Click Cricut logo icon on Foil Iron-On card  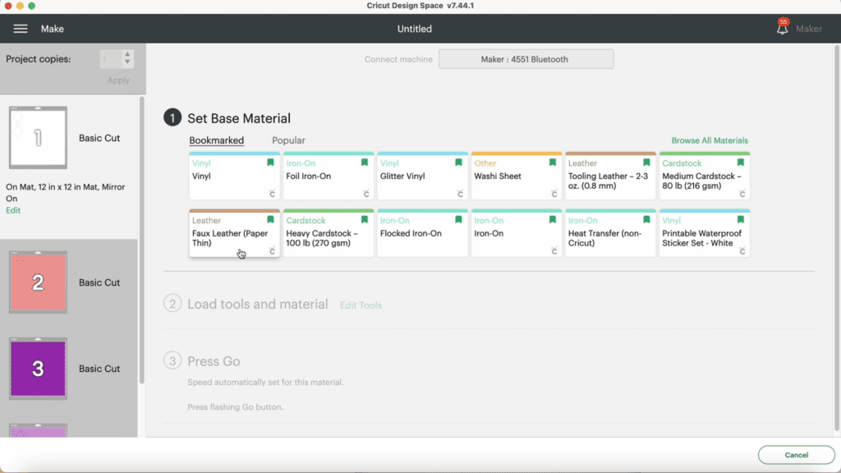coord(365,194)
